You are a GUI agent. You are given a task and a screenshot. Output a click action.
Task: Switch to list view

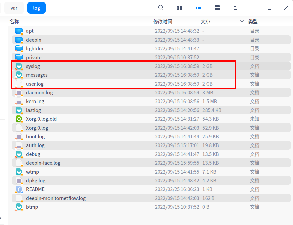[199, 8]
